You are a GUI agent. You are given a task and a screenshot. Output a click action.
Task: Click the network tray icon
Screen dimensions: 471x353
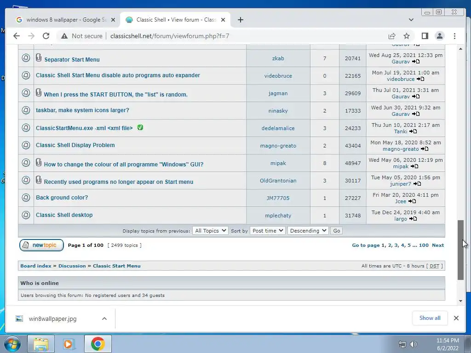(402, 344)
